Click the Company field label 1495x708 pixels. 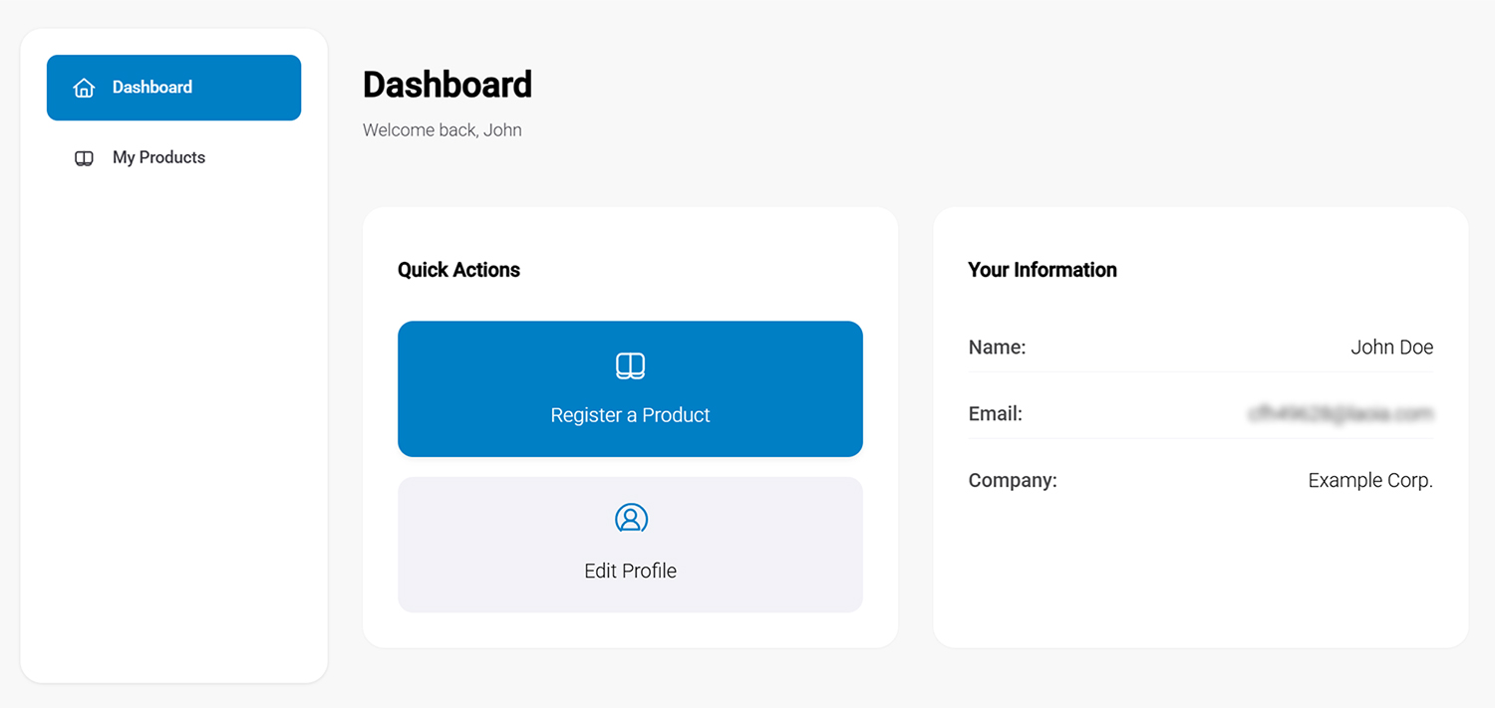(1012, 480)
